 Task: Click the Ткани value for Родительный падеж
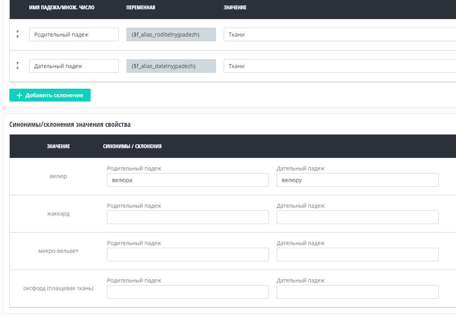click(x=339, y=35)
